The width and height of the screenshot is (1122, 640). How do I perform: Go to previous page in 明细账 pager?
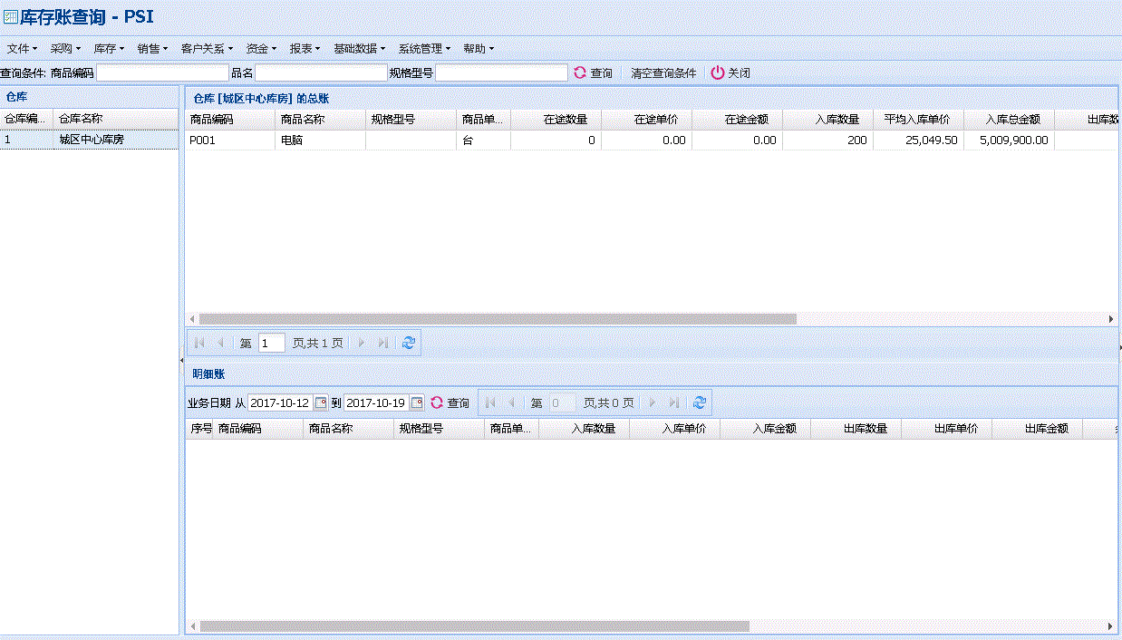(x=511, y=402)
